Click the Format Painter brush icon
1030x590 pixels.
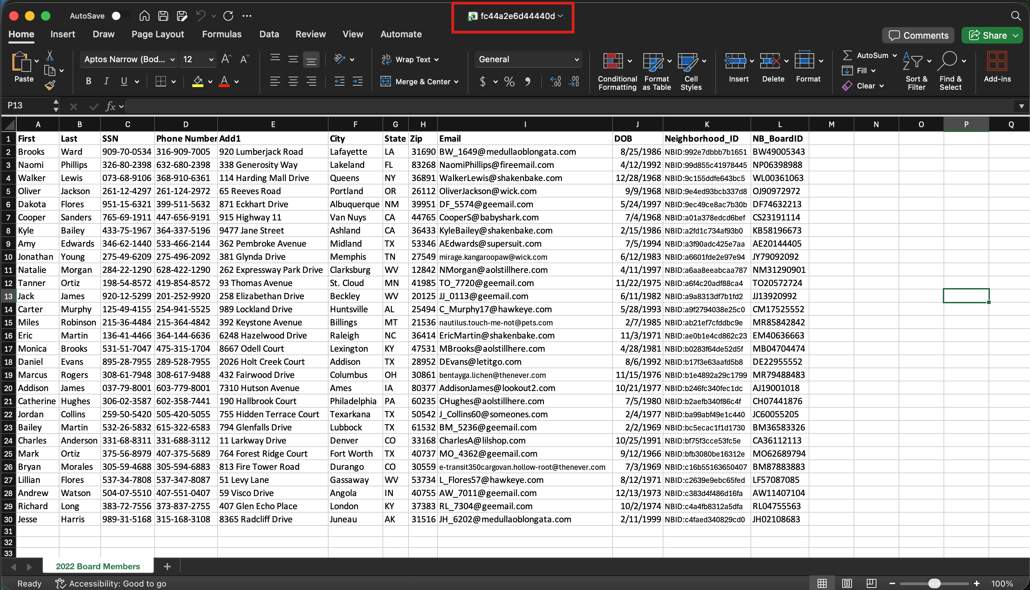(50, 85)
